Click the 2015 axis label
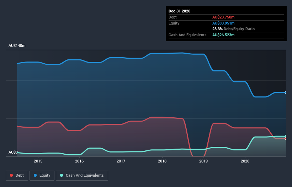This screenshot has height=187, width=292. pyautogui.click(x=38, y=161)
